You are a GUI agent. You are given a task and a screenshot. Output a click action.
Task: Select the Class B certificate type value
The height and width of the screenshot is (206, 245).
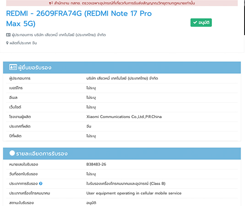point(126,184)
